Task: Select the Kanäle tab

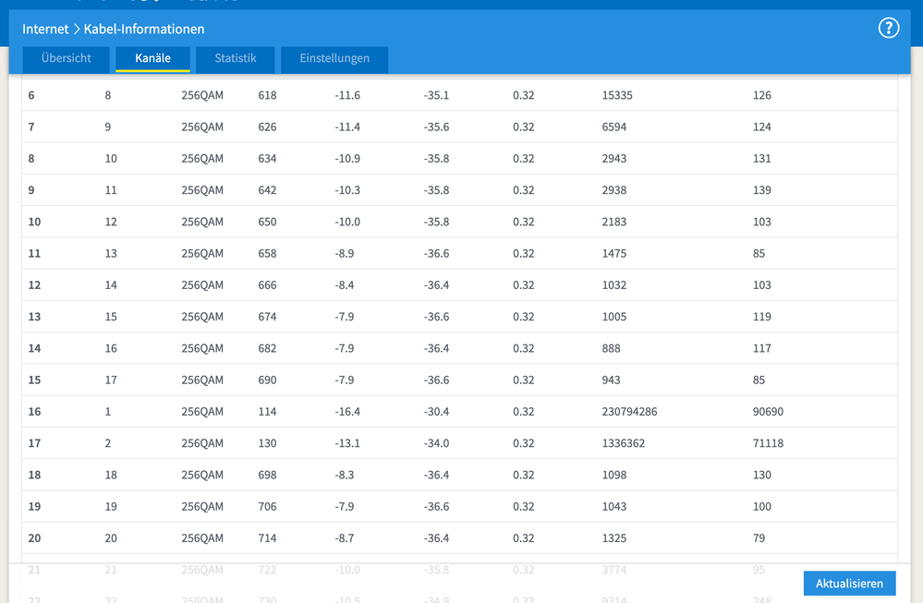Action: pos(152,58)
